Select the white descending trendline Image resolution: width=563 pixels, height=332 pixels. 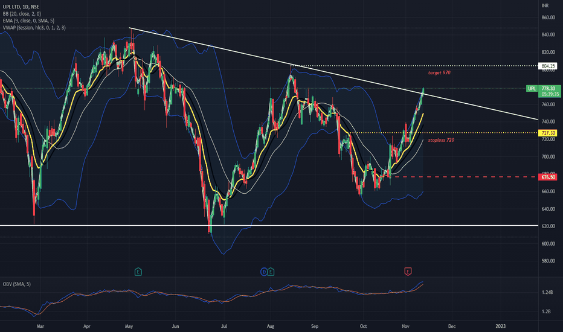pos(333,74)
